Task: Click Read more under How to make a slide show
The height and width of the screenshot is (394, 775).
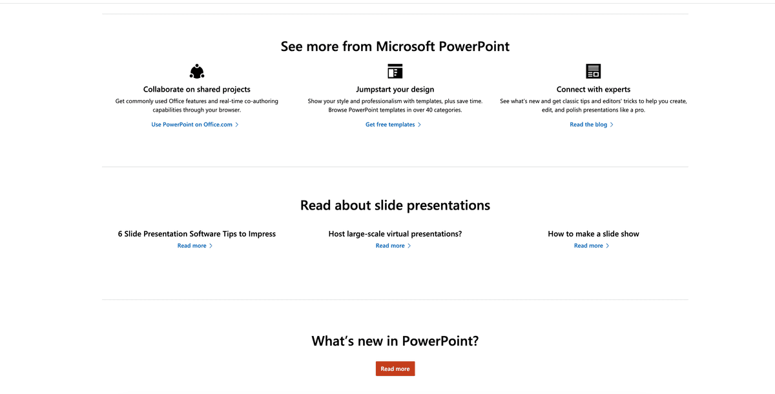Action: coord(588,245)
